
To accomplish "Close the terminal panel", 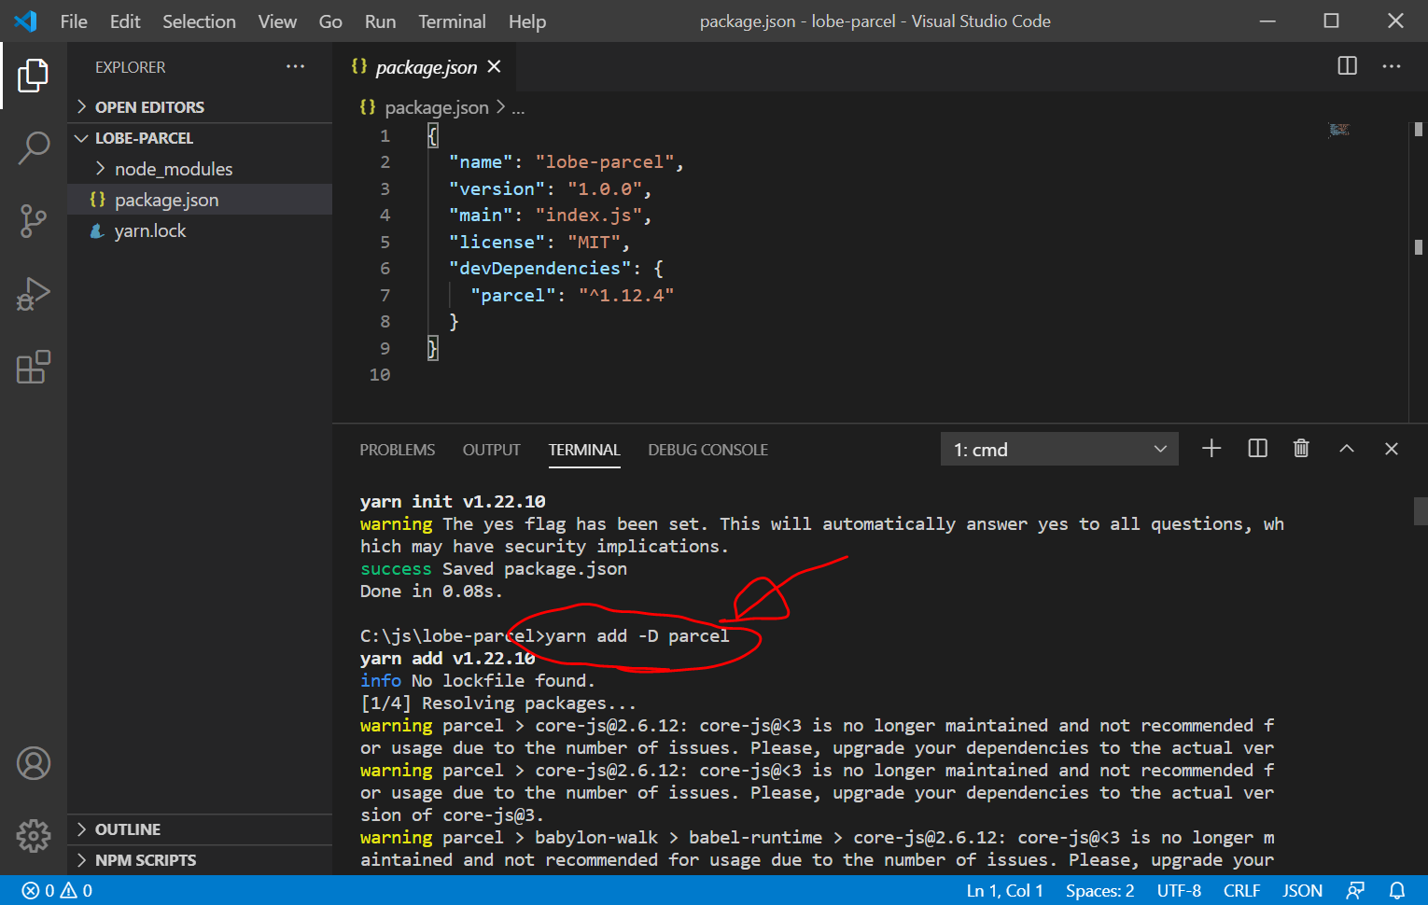I will [x=1392, y=449].
